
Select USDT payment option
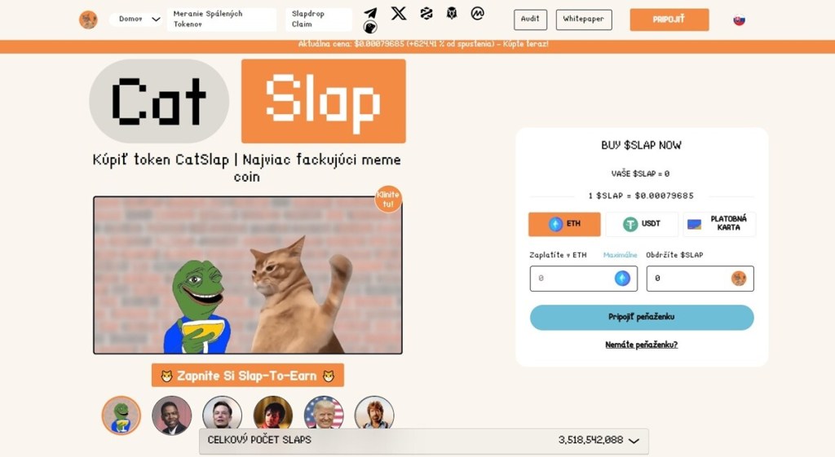pos(642,224)
